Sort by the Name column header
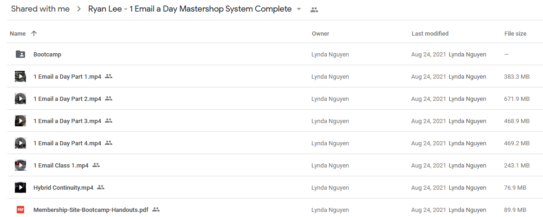Screen dimensions: 543x217 pyautogui.click(x=18, y=33)
